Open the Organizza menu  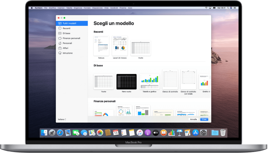[x=78, y=8]
